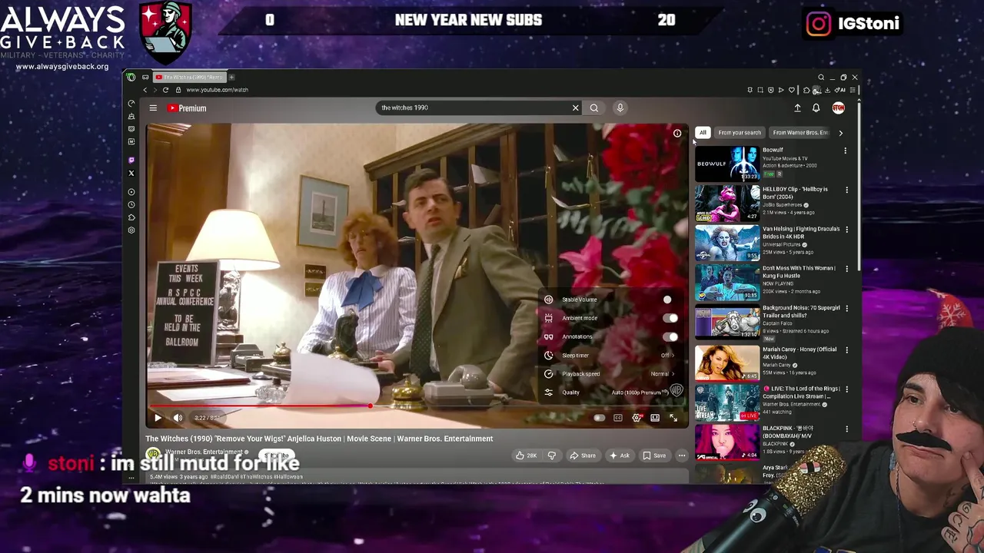Open the Playback speed submenu
The image size is (984, 553).
point(609,374)
